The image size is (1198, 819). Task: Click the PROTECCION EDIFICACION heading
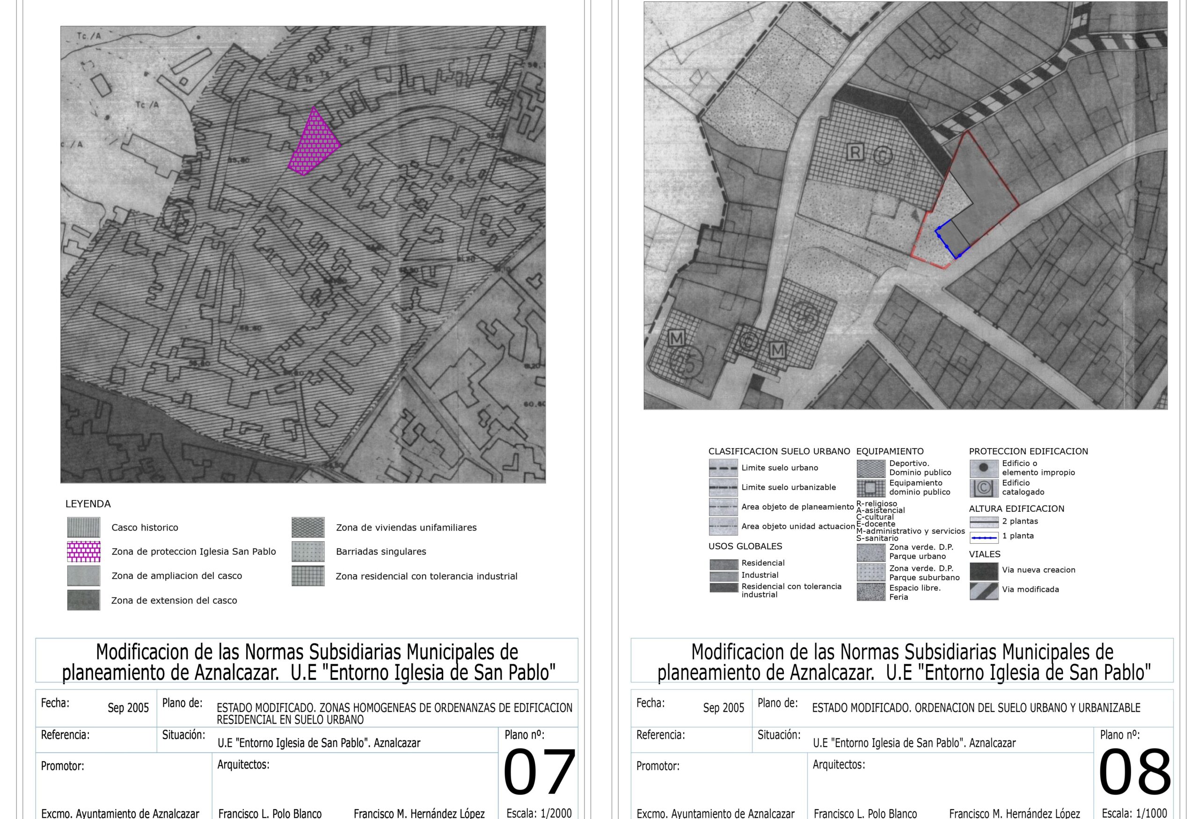click(x=1029, y=451)
